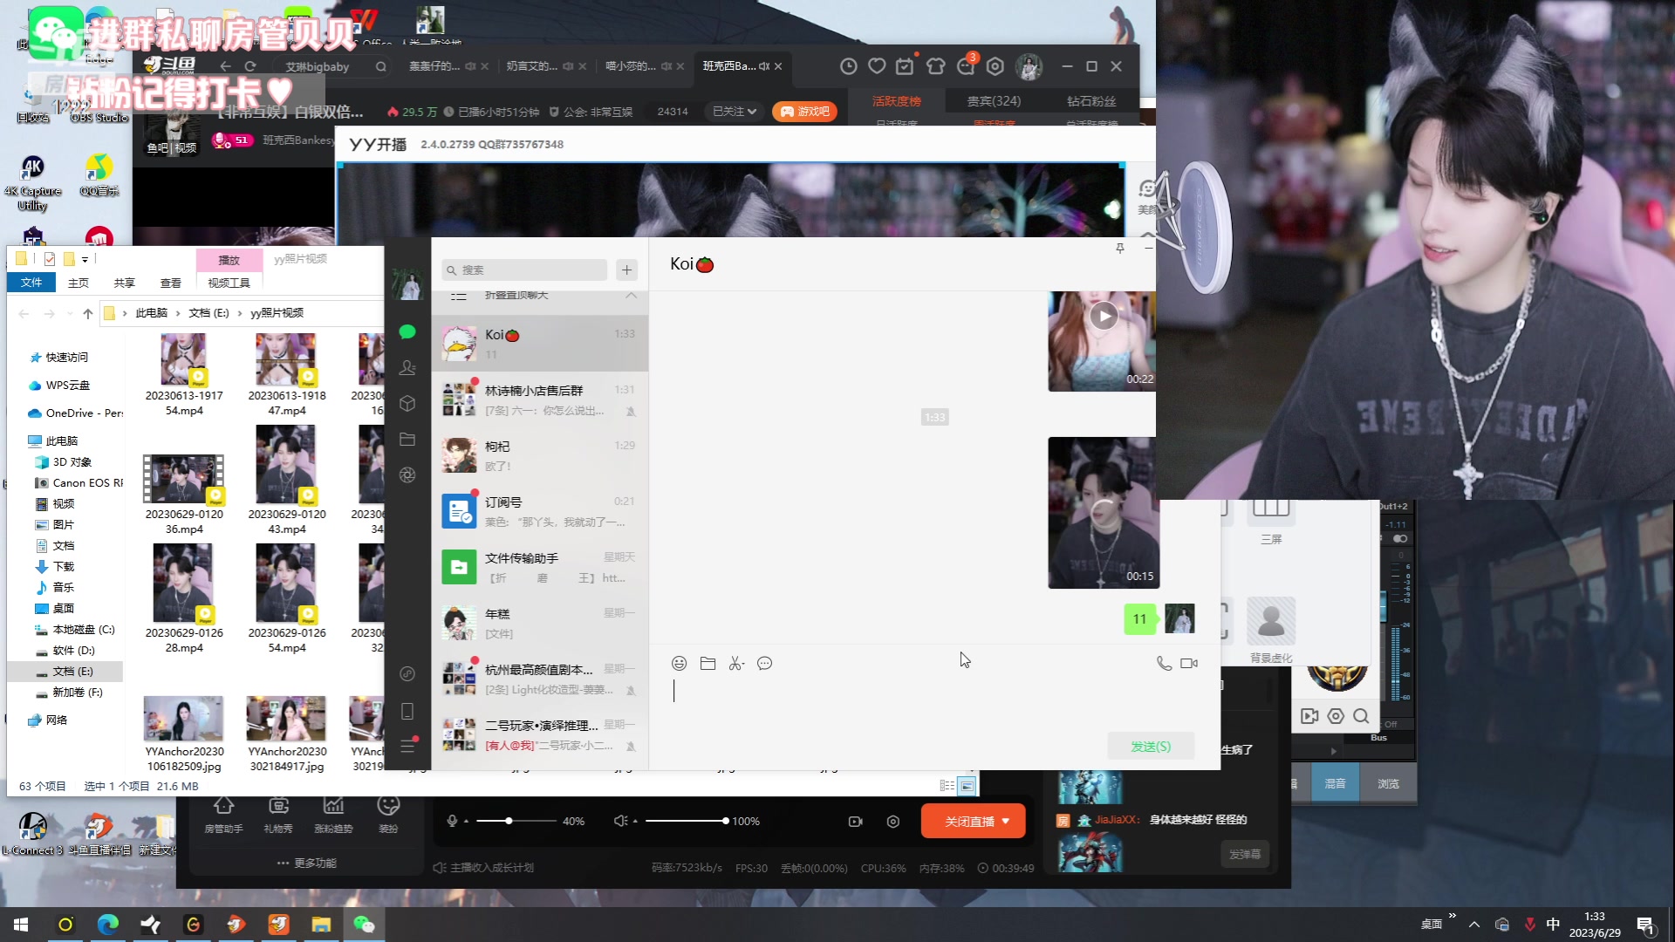Screen dimensions: 1675x942
Task: Toggle the camera icon in stream control bar
Action: [x=856, y=822]
